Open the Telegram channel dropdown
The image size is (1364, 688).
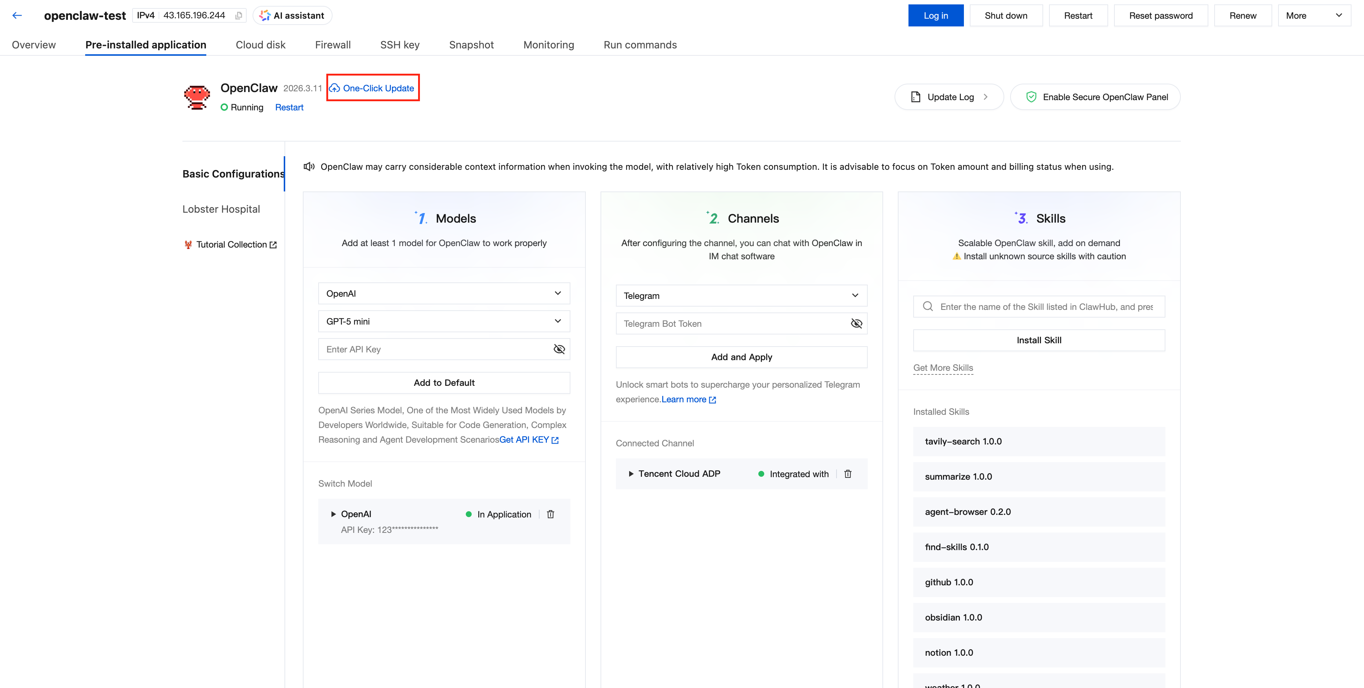click(741, 295)
